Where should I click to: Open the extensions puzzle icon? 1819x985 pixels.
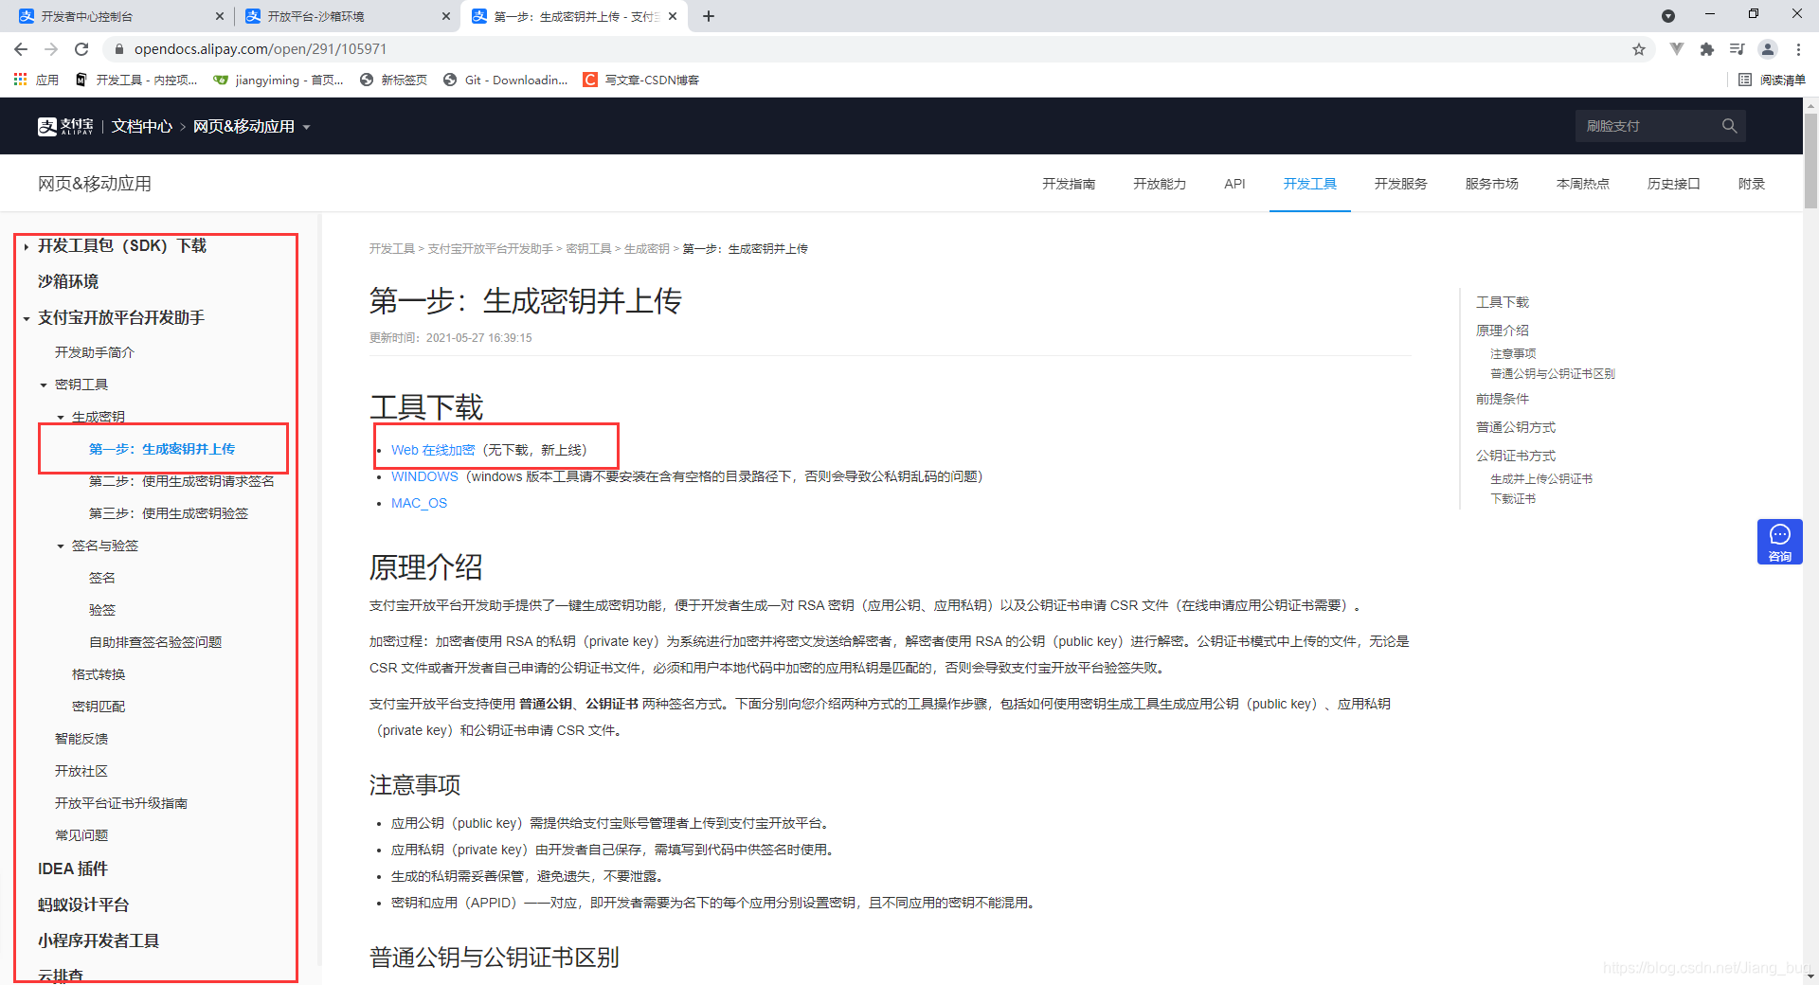click(1707, 49)
